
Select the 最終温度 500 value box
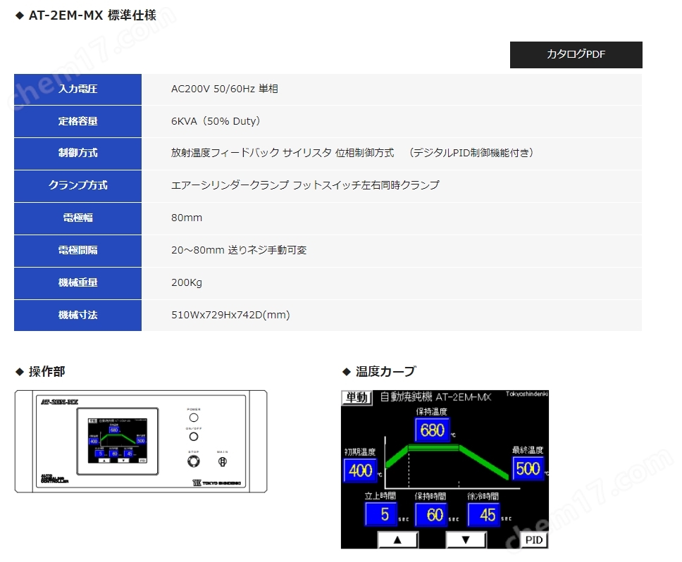click(528, 468)
